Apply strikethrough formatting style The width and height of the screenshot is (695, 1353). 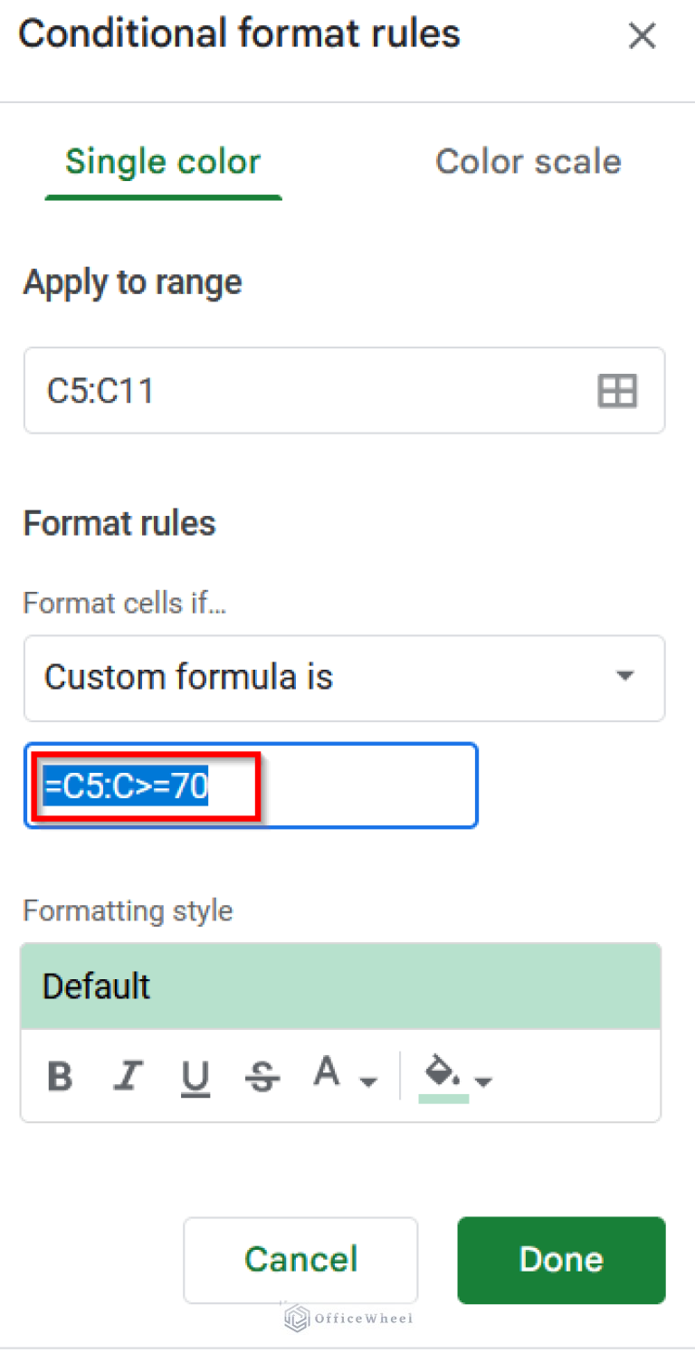262,1076
